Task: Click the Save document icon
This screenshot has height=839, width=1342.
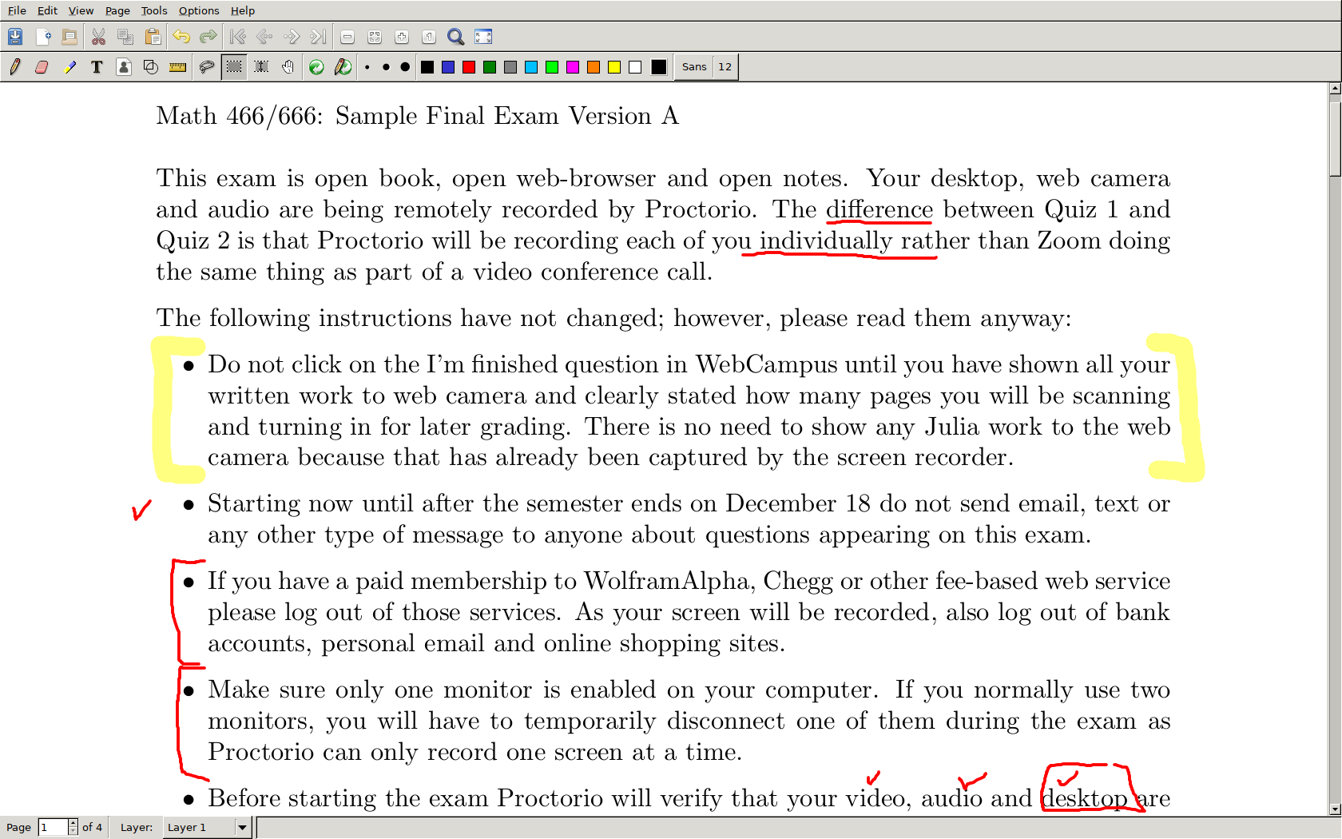Action: tap(15, 37)
